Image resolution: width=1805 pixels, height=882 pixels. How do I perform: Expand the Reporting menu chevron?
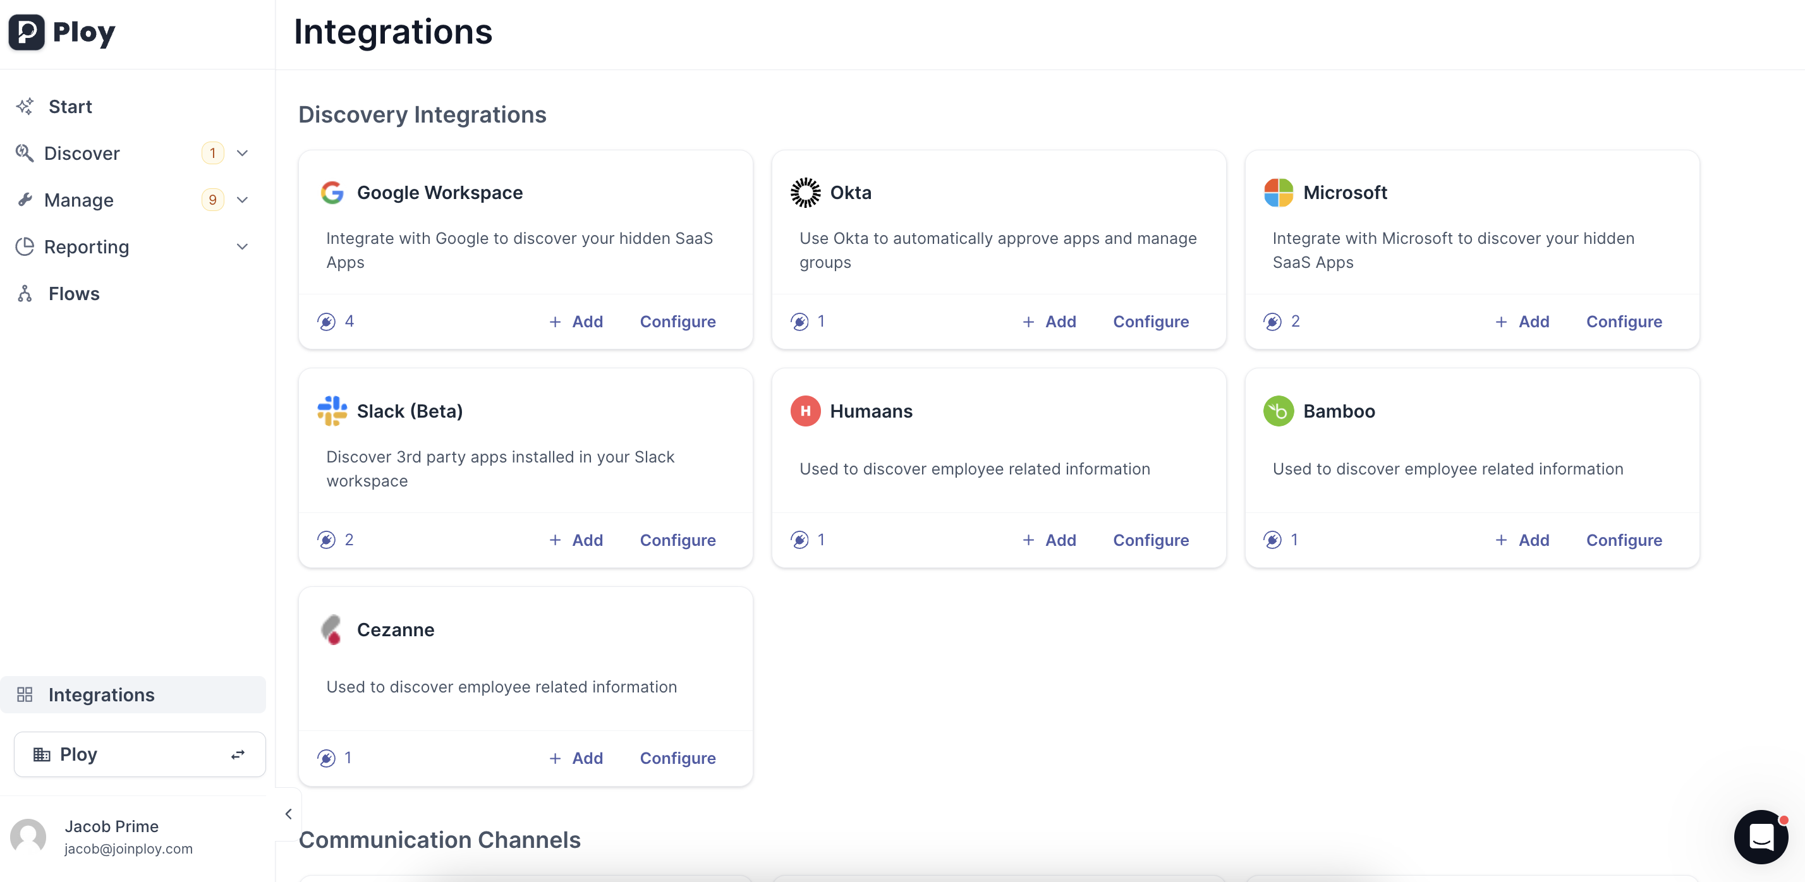pos(243,246)
